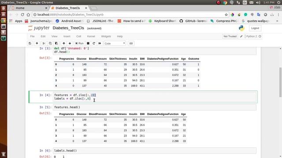Open the command palette keyboard icon
Screen dimensions: 282x158
coord(131,43)
